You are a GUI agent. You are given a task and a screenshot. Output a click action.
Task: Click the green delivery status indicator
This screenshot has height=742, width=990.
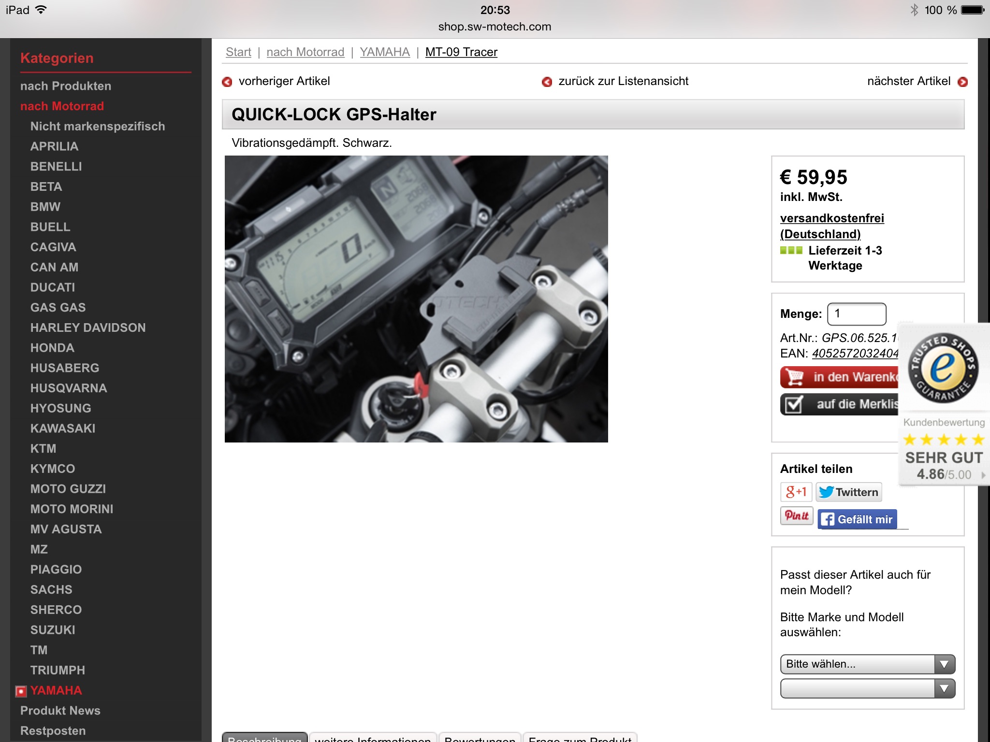coord(791,250)
